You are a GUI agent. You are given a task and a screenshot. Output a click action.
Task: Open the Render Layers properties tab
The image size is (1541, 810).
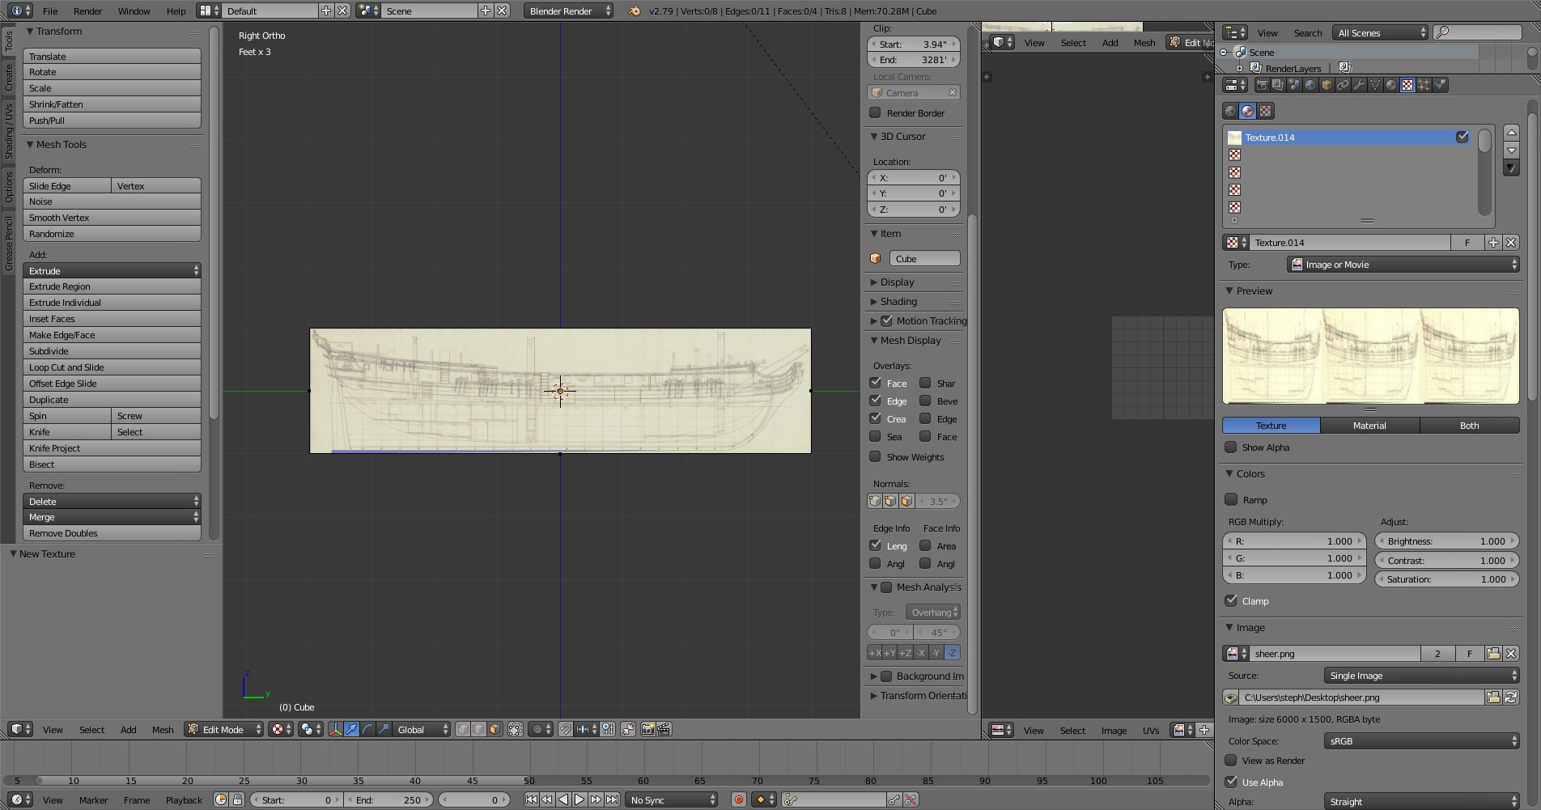click(x=1278, y=85)
